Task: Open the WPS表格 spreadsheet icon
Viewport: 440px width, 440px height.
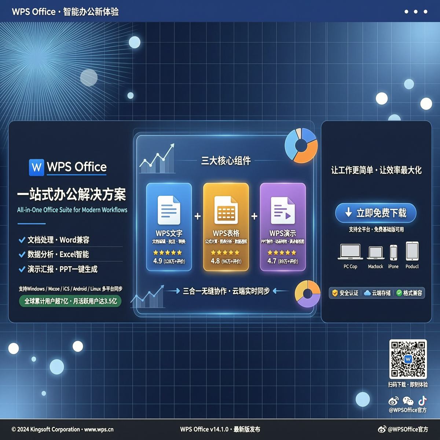Action: (226, 210)
